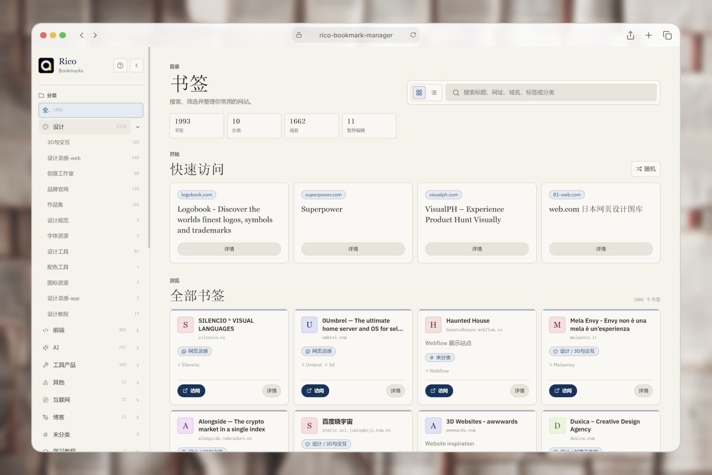Click 访问 on the SILENCIO card
Image resolution: width=712 pixels, height=475 pixels.
(191, 391)
